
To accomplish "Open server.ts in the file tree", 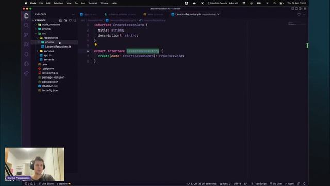I will click(49, 60).
